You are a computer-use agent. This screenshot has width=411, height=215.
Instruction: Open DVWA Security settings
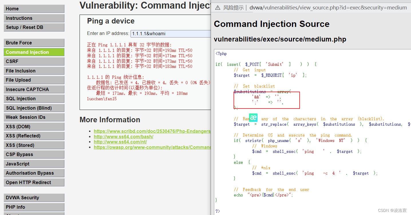tap(34, 198)
